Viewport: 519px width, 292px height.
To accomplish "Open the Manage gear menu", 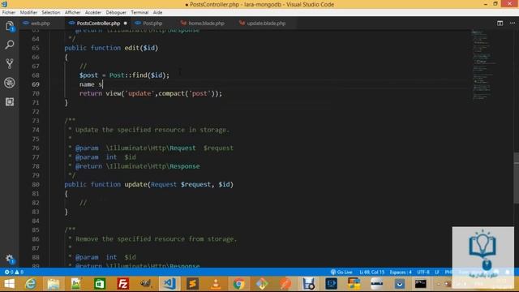I will point(9,259).
